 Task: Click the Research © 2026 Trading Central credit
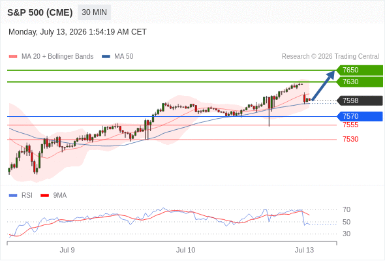tap(330, 57)
